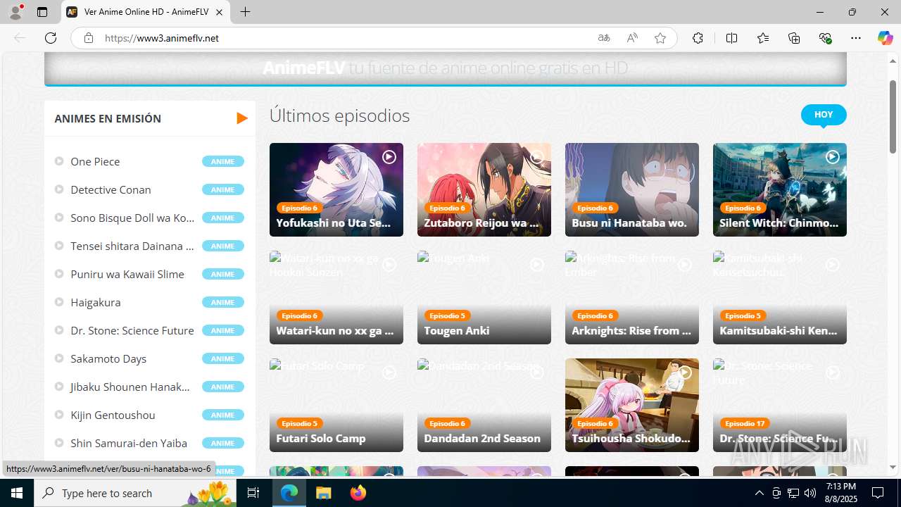Open Sono Bisque Doll wa Ko... entry
Screen dimensions: 901x507
point(132,218)
